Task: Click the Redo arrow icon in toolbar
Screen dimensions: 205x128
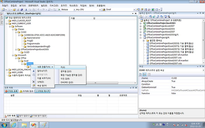Action: click(44, 10)
